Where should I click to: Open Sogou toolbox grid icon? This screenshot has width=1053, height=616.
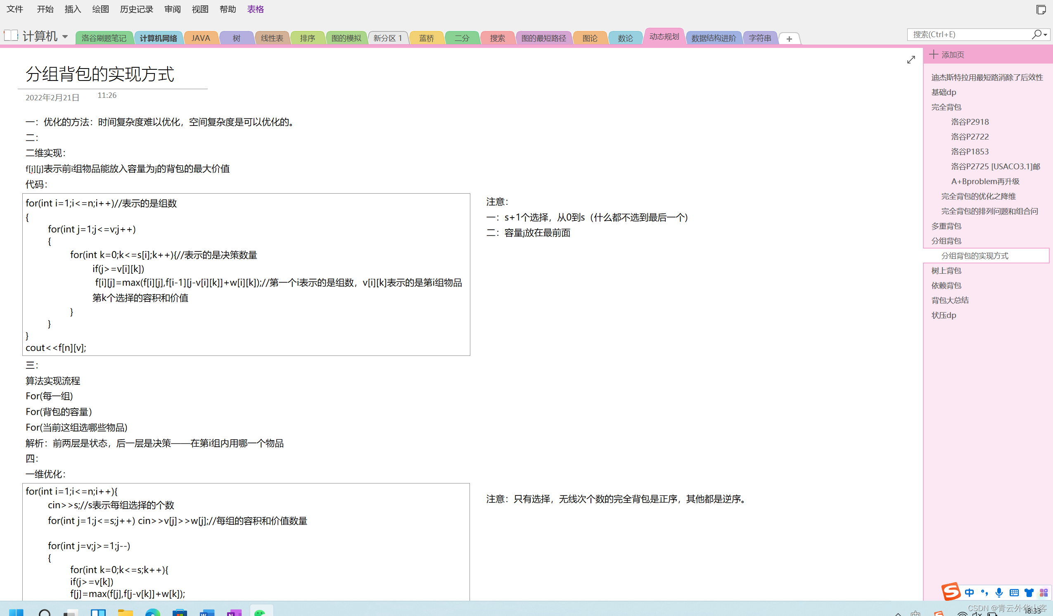[x=1044, y=592]
